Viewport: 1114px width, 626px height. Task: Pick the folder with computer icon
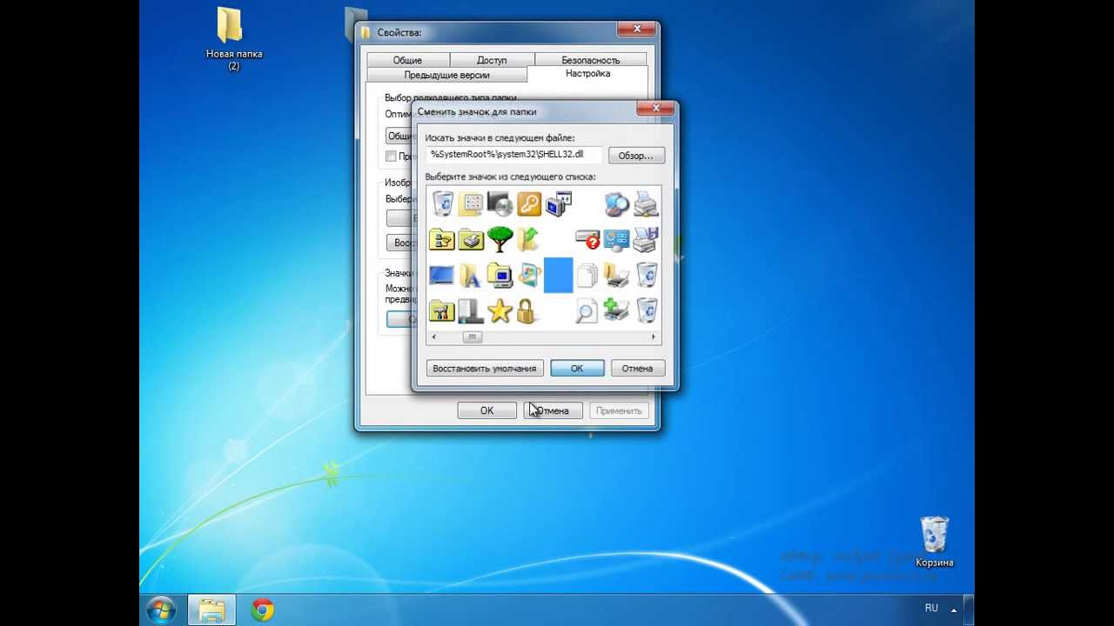500,276
